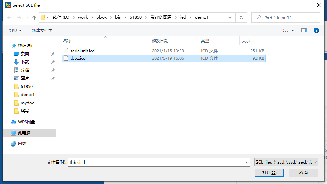Screen dimensions: 327x184
Task: Expand the file name history dropdown
Action: 247,163
